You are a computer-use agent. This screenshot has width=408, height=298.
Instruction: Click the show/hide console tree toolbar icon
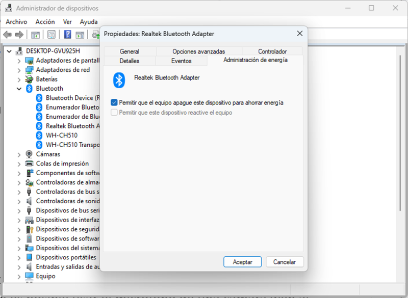point(35,35)
